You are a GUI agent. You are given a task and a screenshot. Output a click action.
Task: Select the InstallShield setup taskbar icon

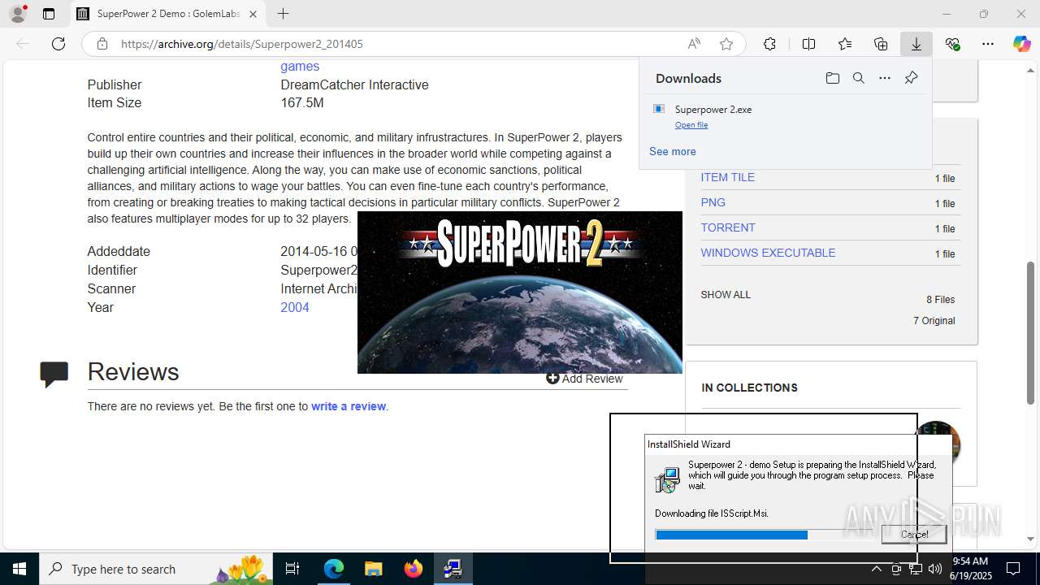pyautogui.click(x=453, y=569)
